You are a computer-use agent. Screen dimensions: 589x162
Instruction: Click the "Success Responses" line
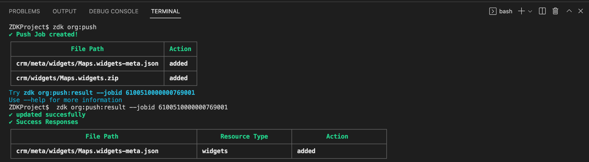coord(47,122)
